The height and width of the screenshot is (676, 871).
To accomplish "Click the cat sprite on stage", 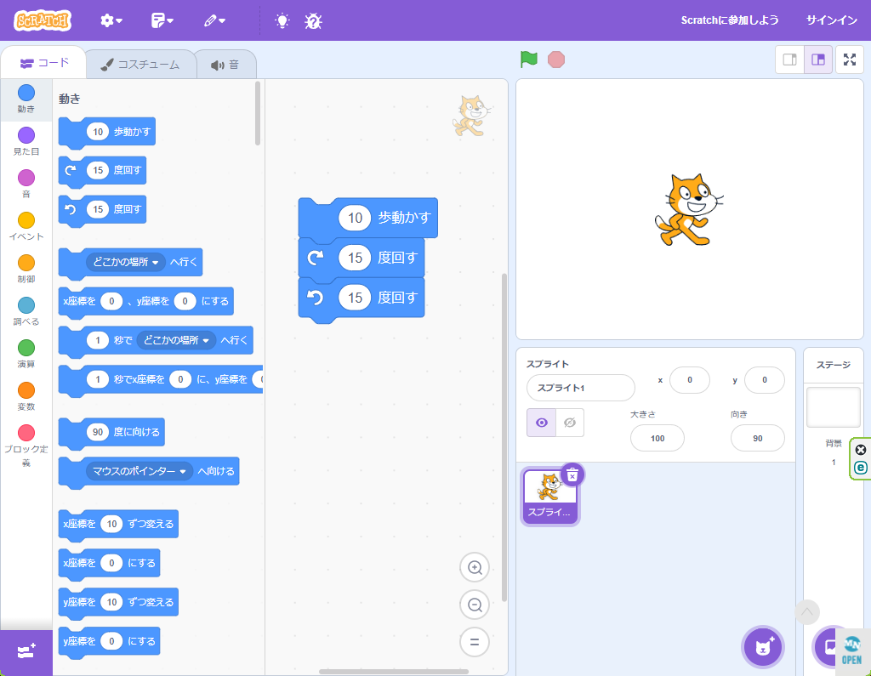I will tap(688, 209).
